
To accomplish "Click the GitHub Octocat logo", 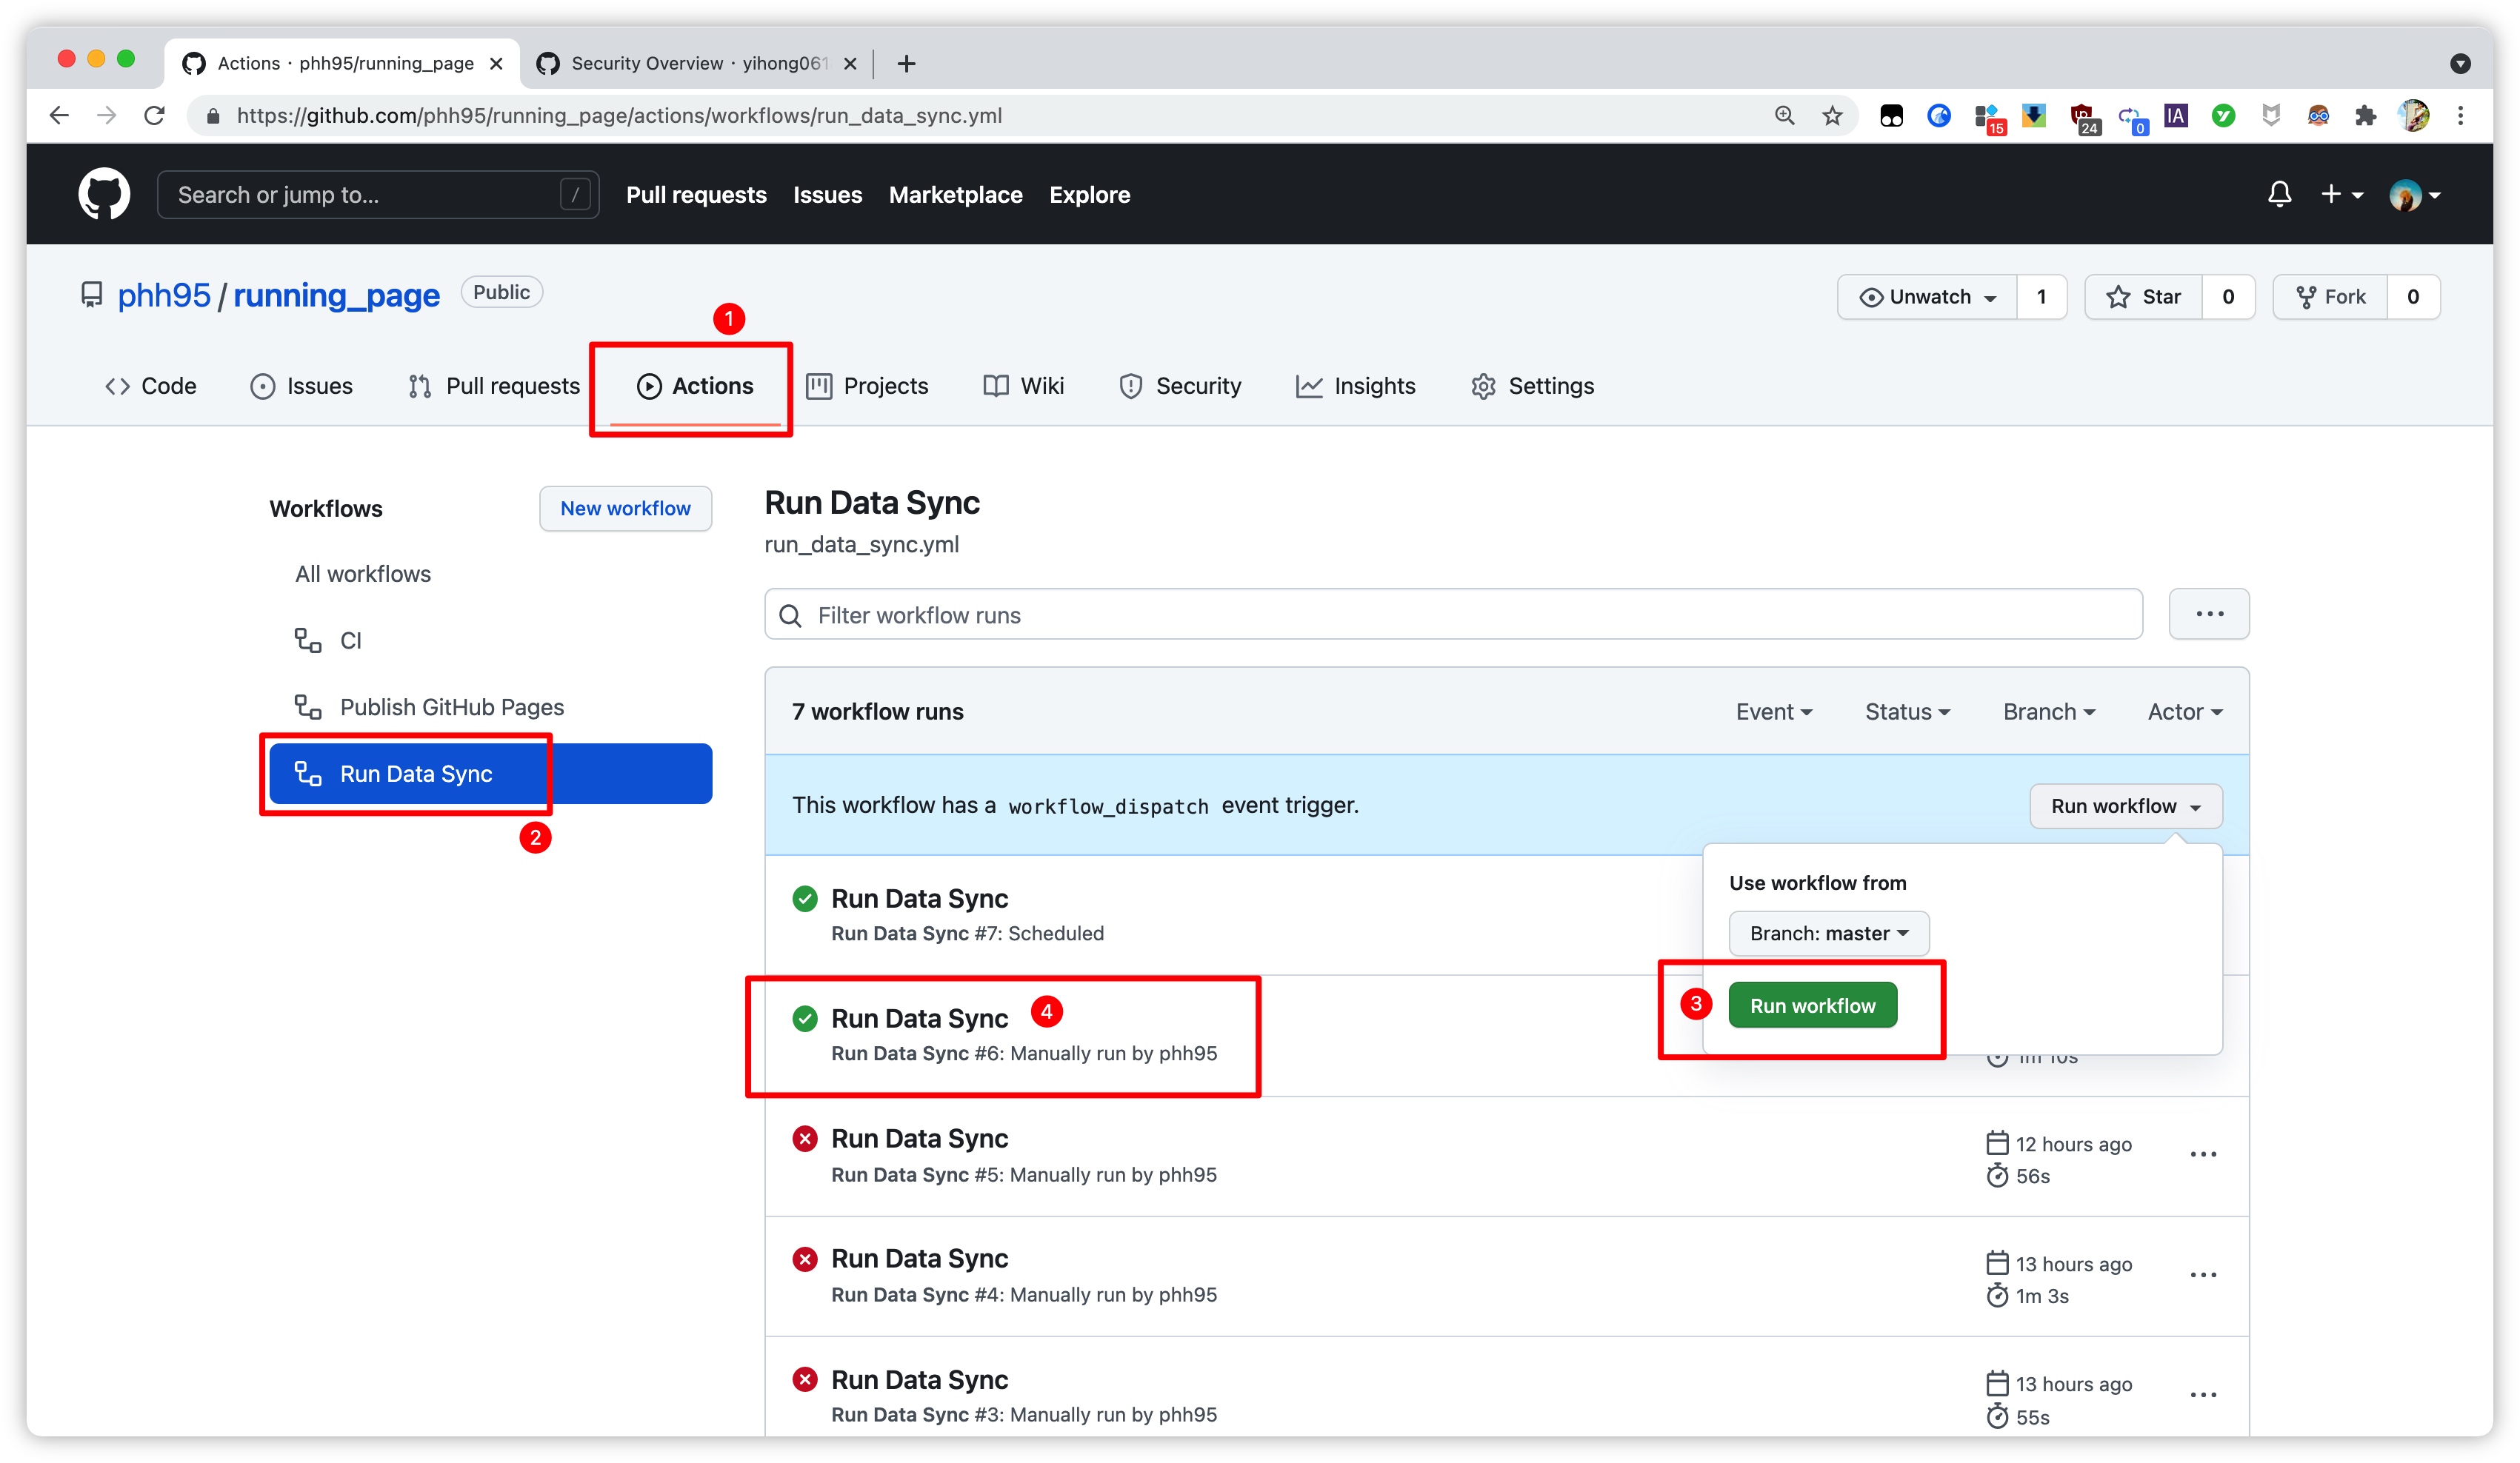I will click(104, 194).
